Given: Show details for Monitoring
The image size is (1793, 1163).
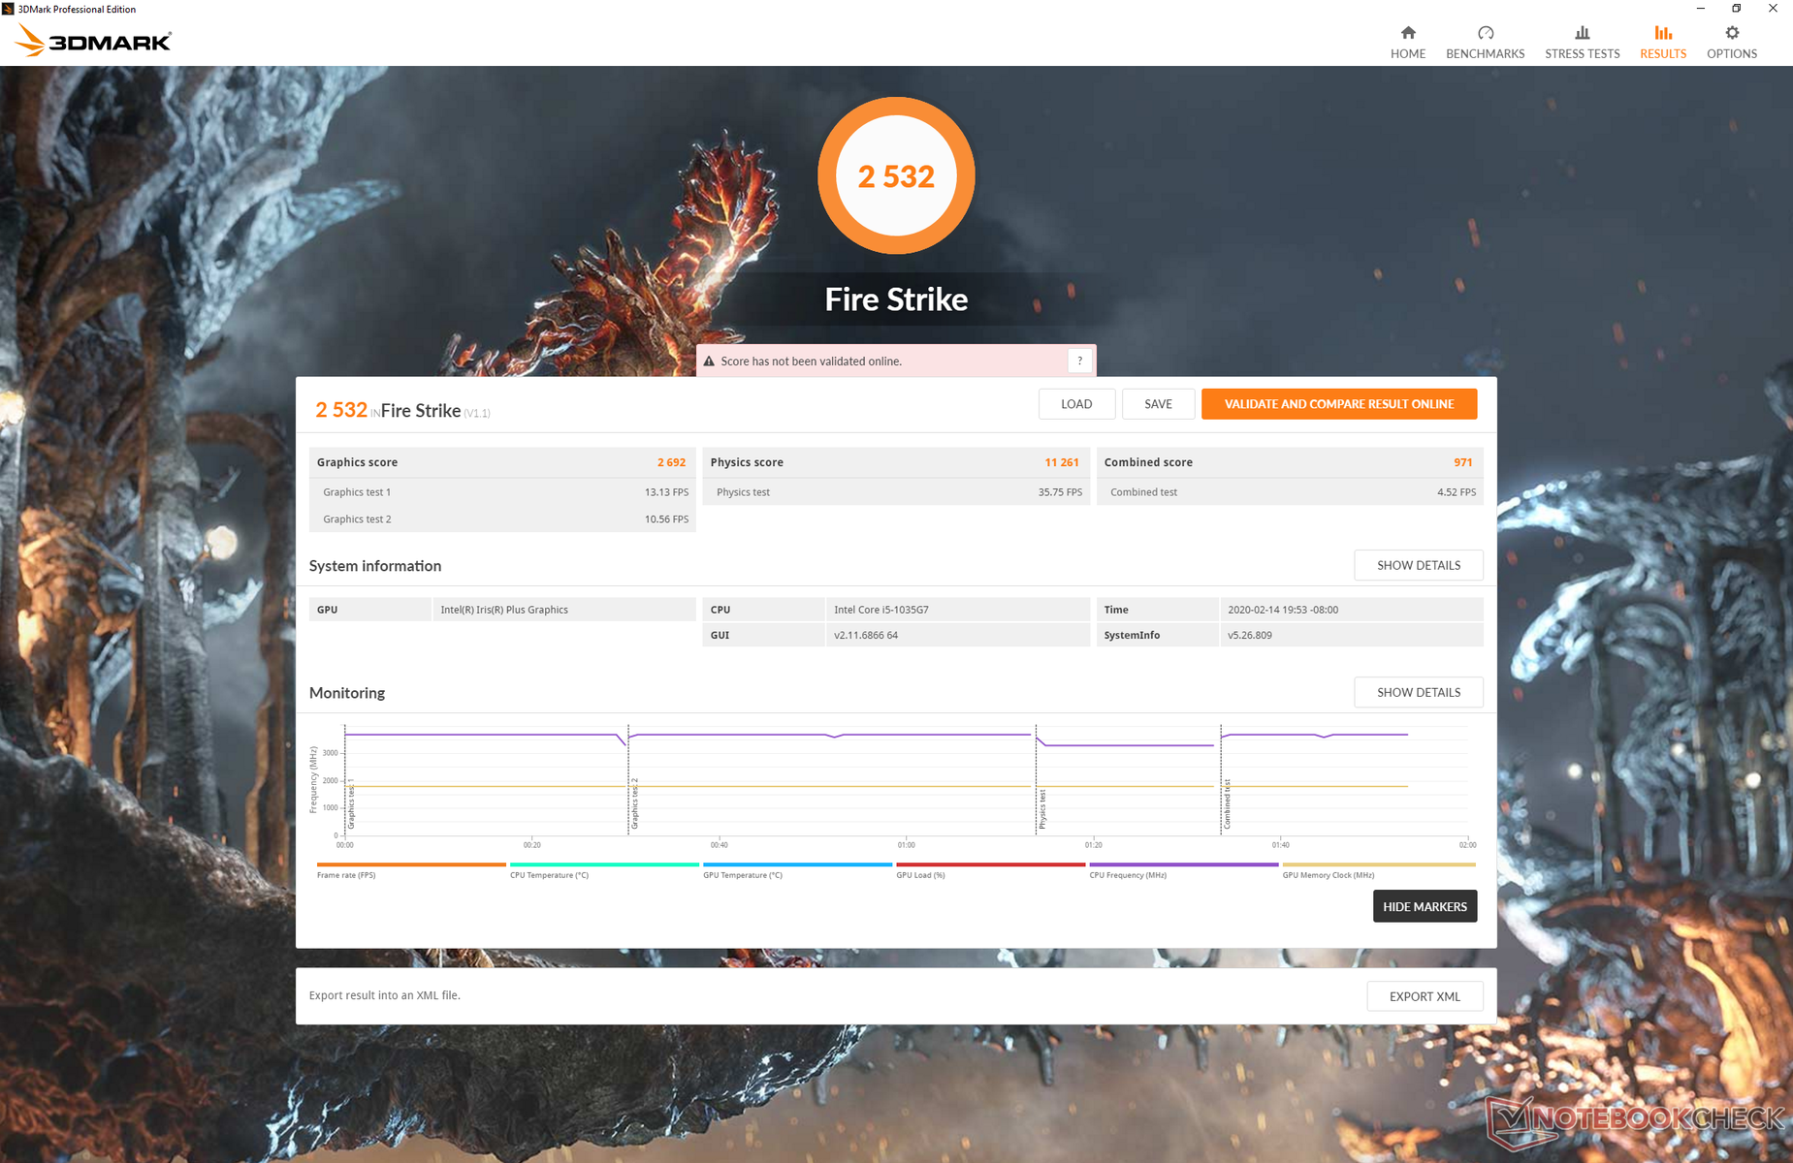Looking at the screenshot, I should [x=1419, y=692].
